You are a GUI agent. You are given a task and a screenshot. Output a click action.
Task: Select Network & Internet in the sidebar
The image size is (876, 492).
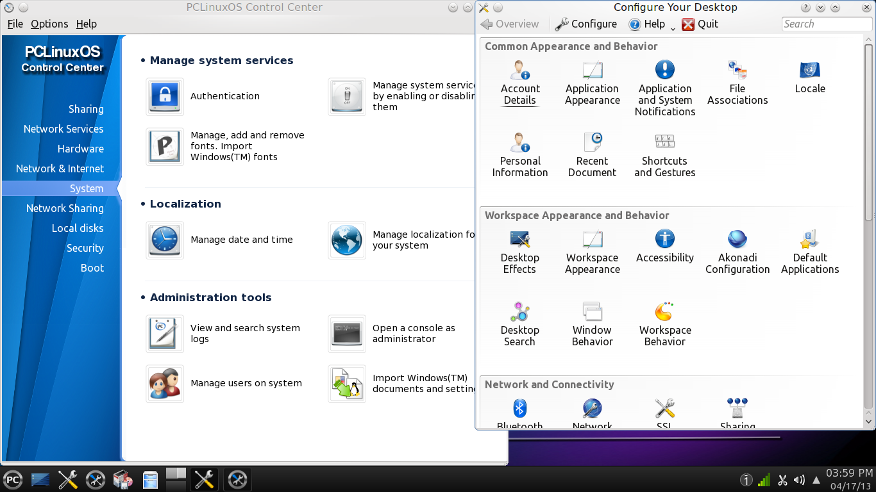[x=60, y=168]
